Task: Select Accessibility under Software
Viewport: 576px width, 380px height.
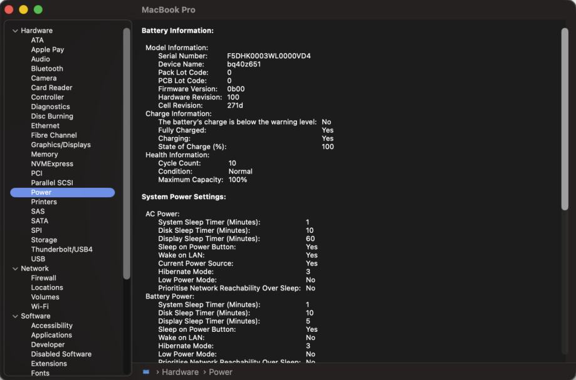Action: click(x=52, y=326)
